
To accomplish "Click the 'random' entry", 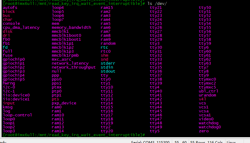I will point(108,43).
